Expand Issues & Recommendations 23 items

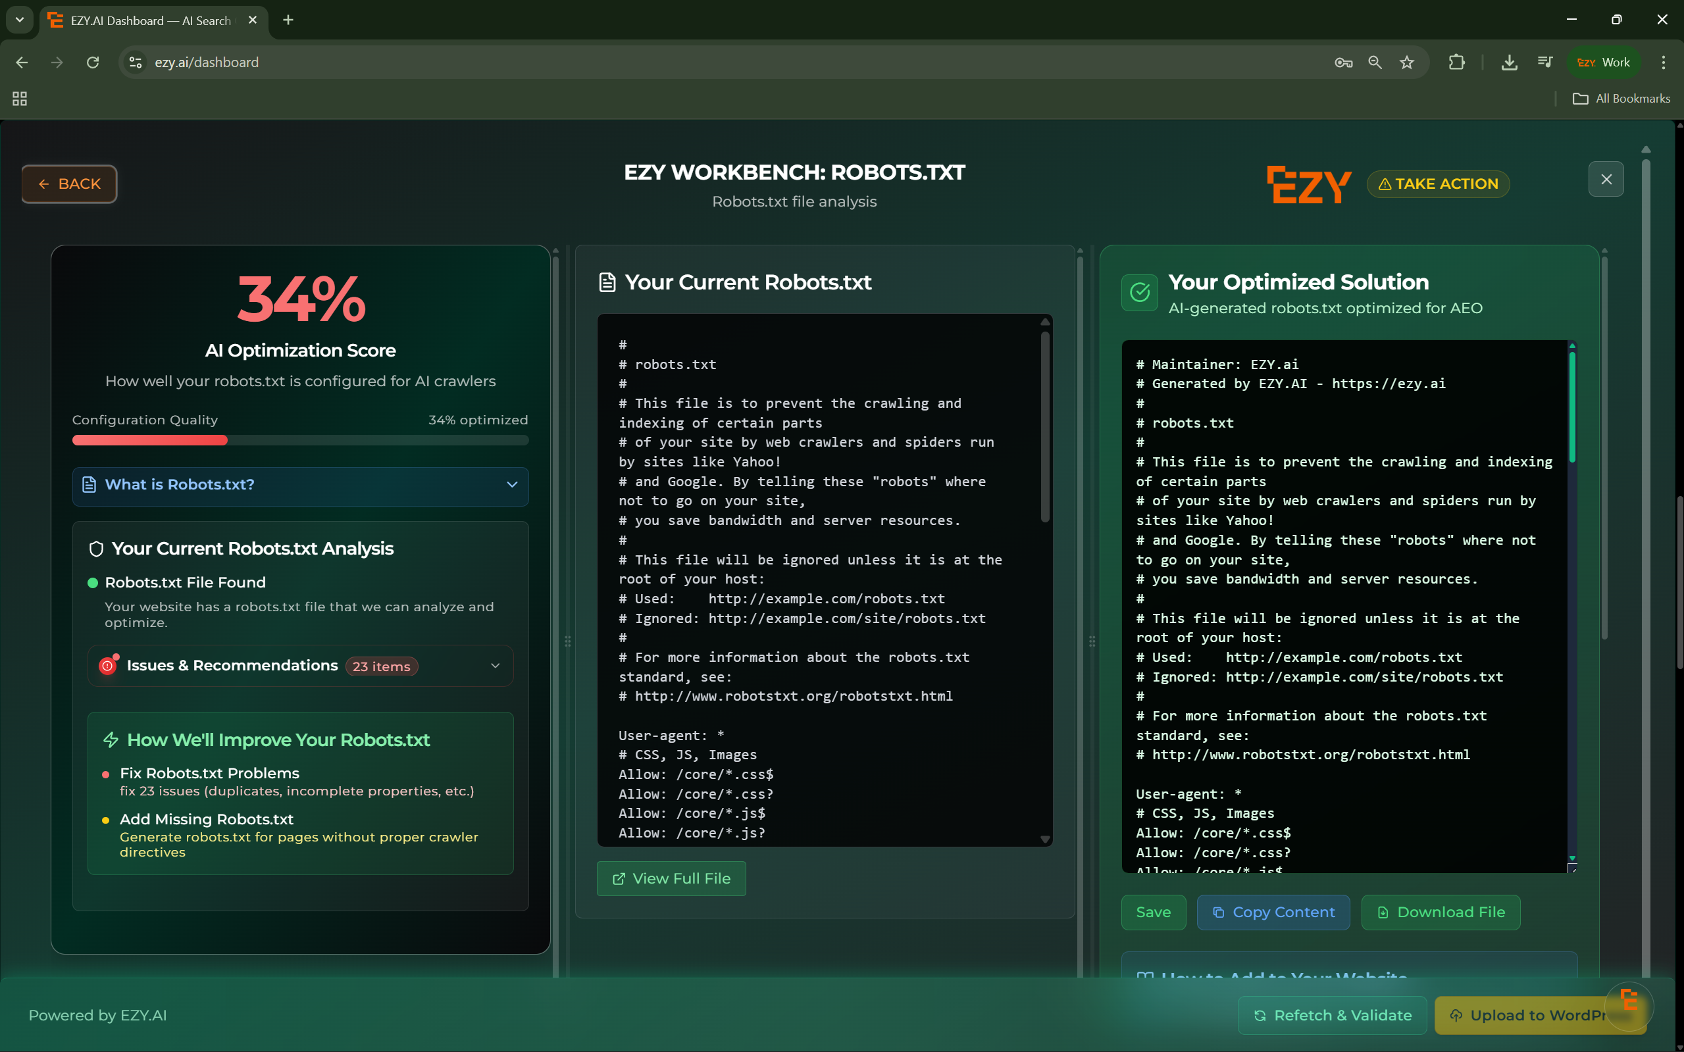click(300, 666)
